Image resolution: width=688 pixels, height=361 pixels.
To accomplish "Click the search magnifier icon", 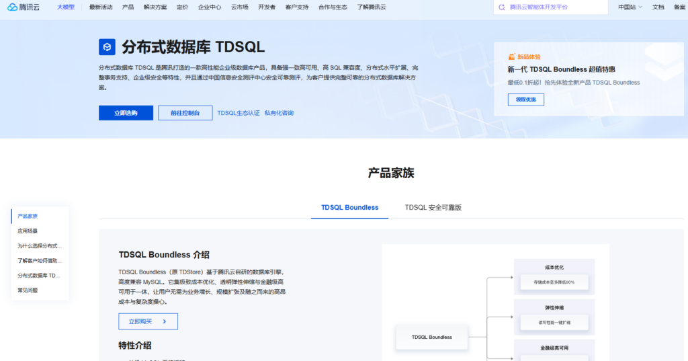I will click(501, 7).
